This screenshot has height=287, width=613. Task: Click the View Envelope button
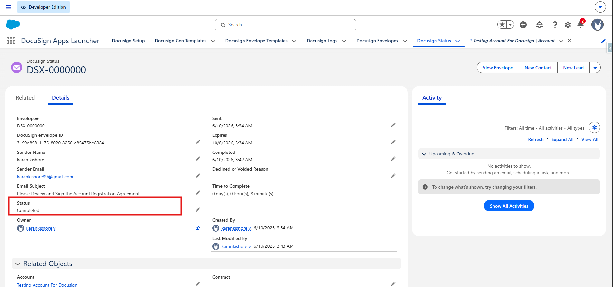498,68
